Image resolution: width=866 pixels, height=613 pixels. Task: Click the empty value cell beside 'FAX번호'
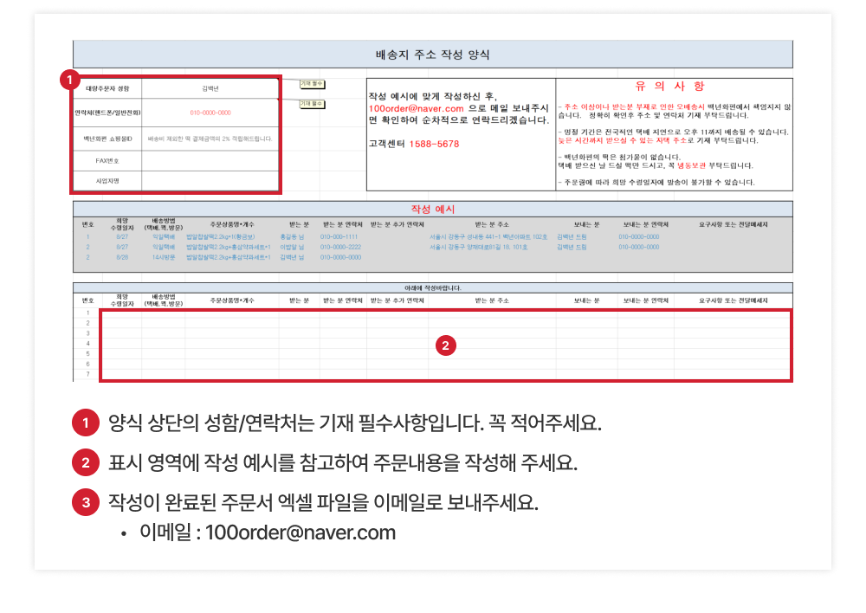[x=210, y=161]
